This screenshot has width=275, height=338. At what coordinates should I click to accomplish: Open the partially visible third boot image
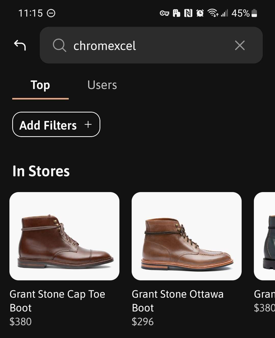click(x=265, y=236)
